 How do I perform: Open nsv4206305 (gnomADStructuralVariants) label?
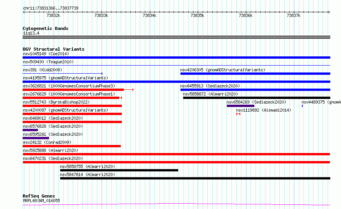click(x=223, y=70)
